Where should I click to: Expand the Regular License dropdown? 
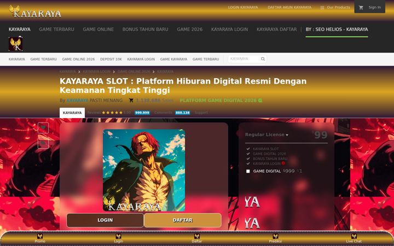pyautogui.click(x=266, y=135)
